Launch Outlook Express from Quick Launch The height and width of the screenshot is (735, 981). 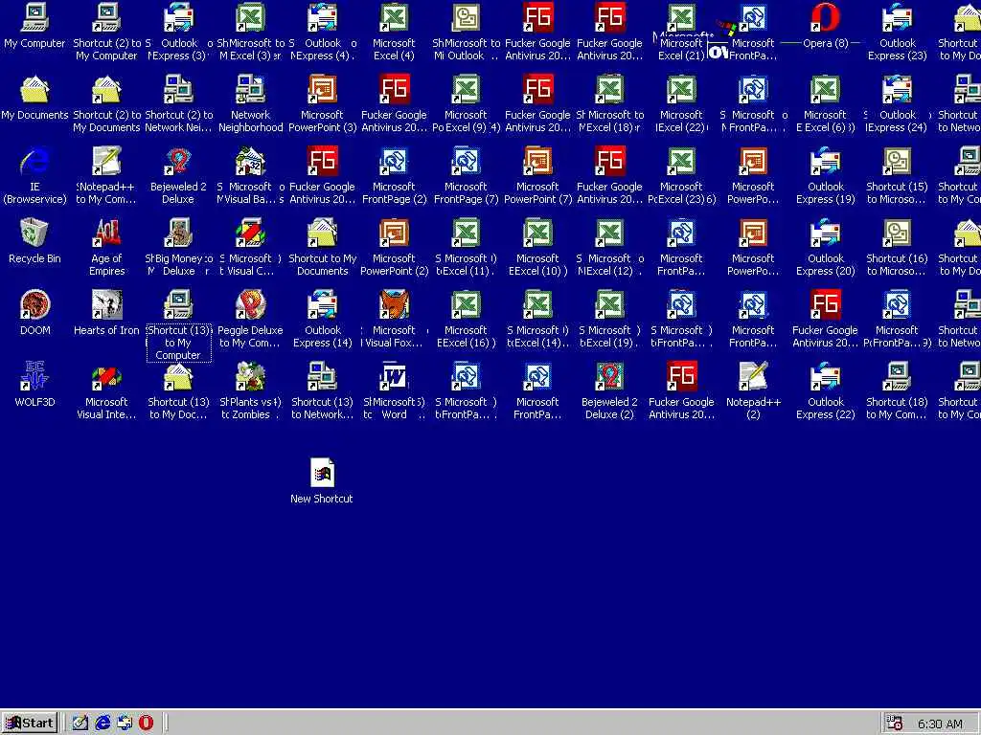click(x=125, y=724)
